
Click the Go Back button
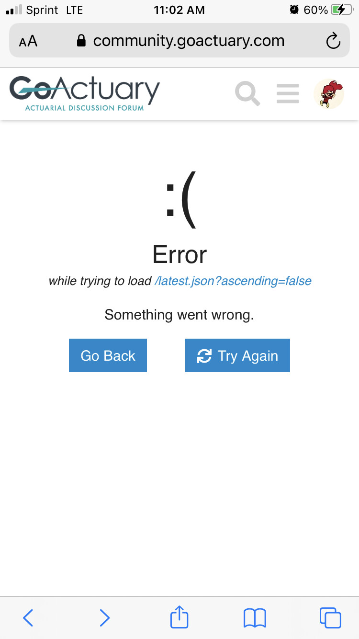point(108,355)
